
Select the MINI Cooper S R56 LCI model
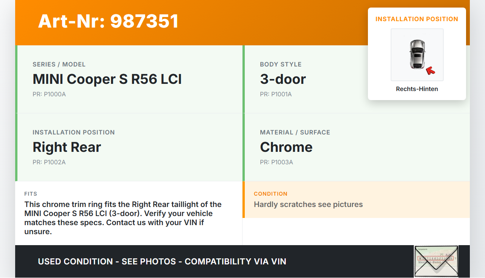(x=107, y=79)
